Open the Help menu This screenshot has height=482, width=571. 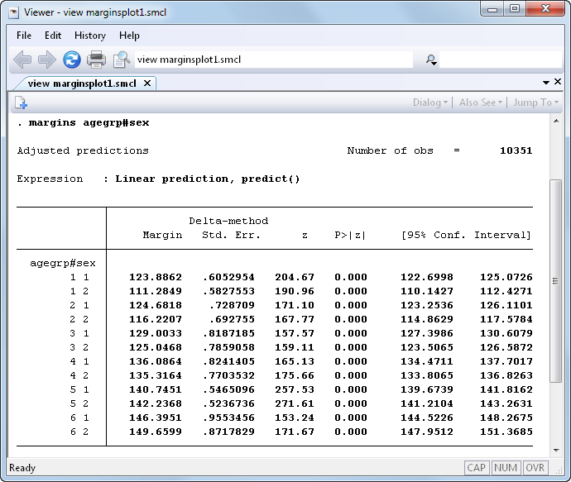[x=129, y=36]
